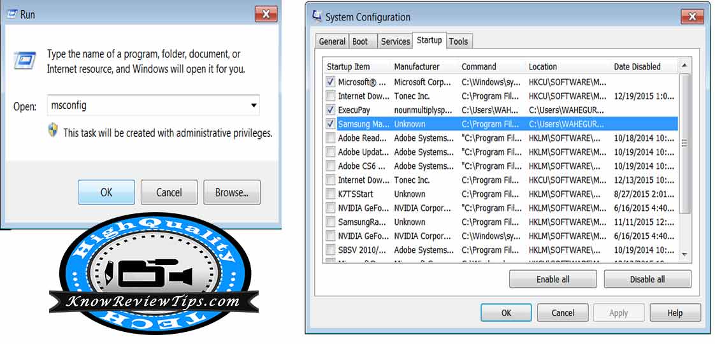Sort list by Manufacturer column header
The width and height of the screenshot is (715, 344).
pos(417,67)
